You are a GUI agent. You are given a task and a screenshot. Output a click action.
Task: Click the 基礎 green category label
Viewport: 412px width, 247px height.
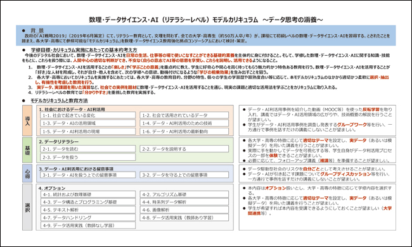[x=27, y=150]
